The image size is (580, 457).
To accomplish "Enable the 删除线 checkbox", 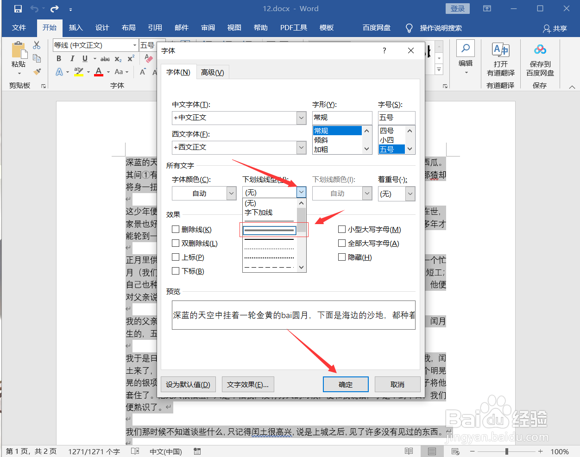I will tap(176, 229).
